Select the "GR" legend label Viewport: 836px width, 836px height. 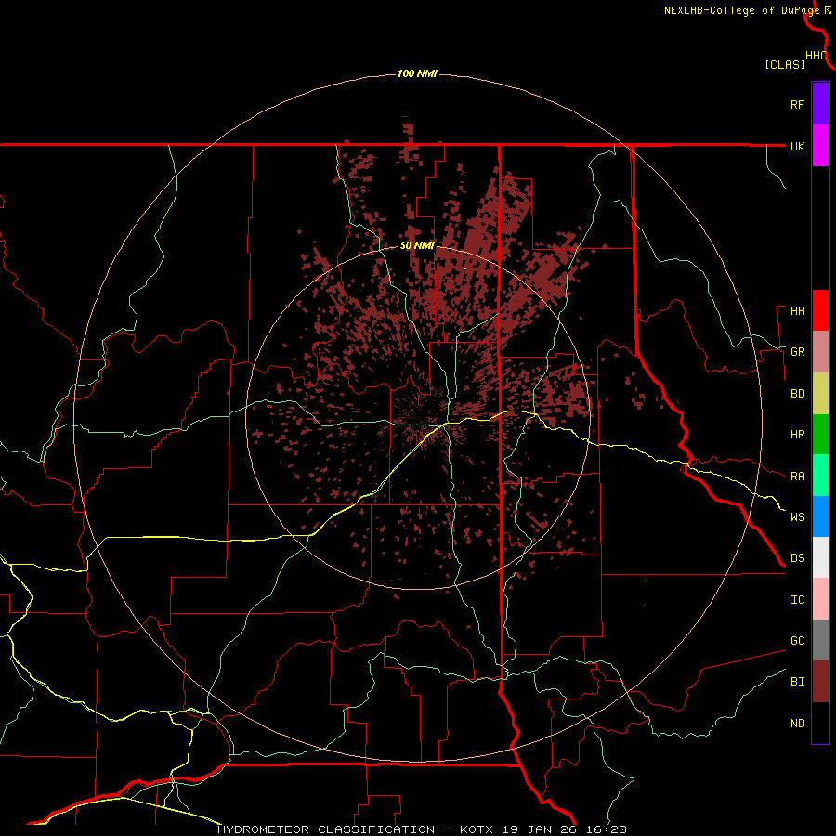click(x=797, y=351)
